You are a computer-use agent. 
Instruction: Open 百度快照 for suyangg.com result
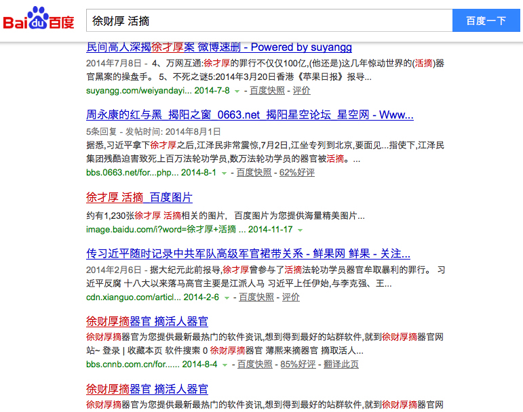tap(267, 91)
